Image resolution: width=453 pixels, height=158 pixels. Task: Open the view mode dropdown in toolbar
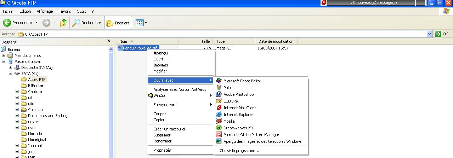pyautogui.click(x=141, y=23)
